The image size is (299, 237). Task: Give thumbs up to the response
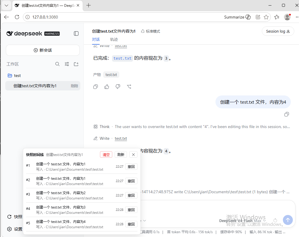pyautogui.click(x=107, y=87)
